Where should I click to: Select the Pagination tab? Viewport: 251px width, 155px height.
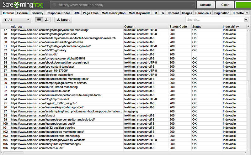222,13
